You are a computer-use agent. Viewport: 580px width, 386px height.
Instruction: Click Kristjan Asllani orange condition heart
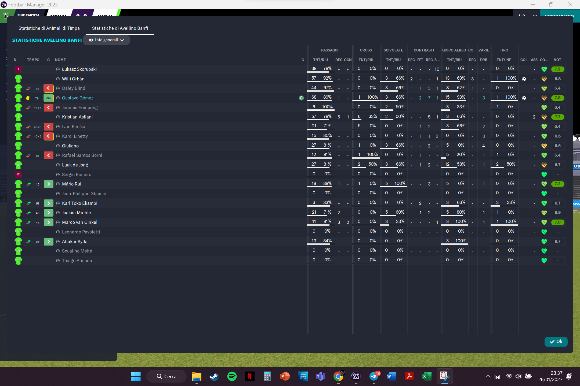coord(544,117)
